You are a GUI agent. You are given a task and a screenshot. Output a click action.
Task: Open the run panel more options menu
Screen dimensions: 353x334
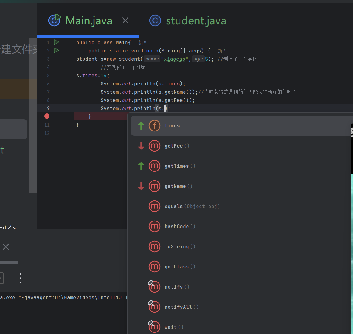[20, 278]
